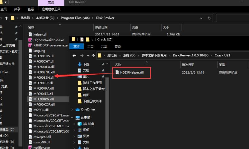Sort Disk Reviver files by 名称 column

31,27
